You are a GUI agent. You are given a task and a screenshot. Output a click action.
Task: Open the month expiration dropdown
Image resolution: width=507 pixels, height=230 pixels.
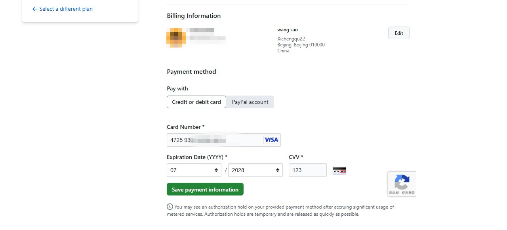(194, 170)
